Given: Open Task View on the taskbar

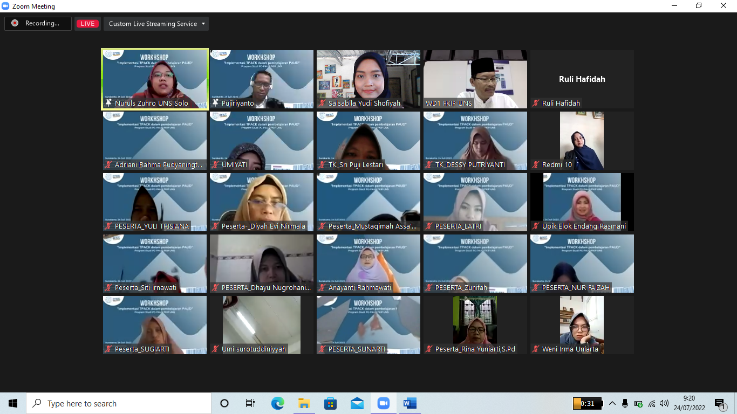Looking at the screenshot, I should (250, 403).
